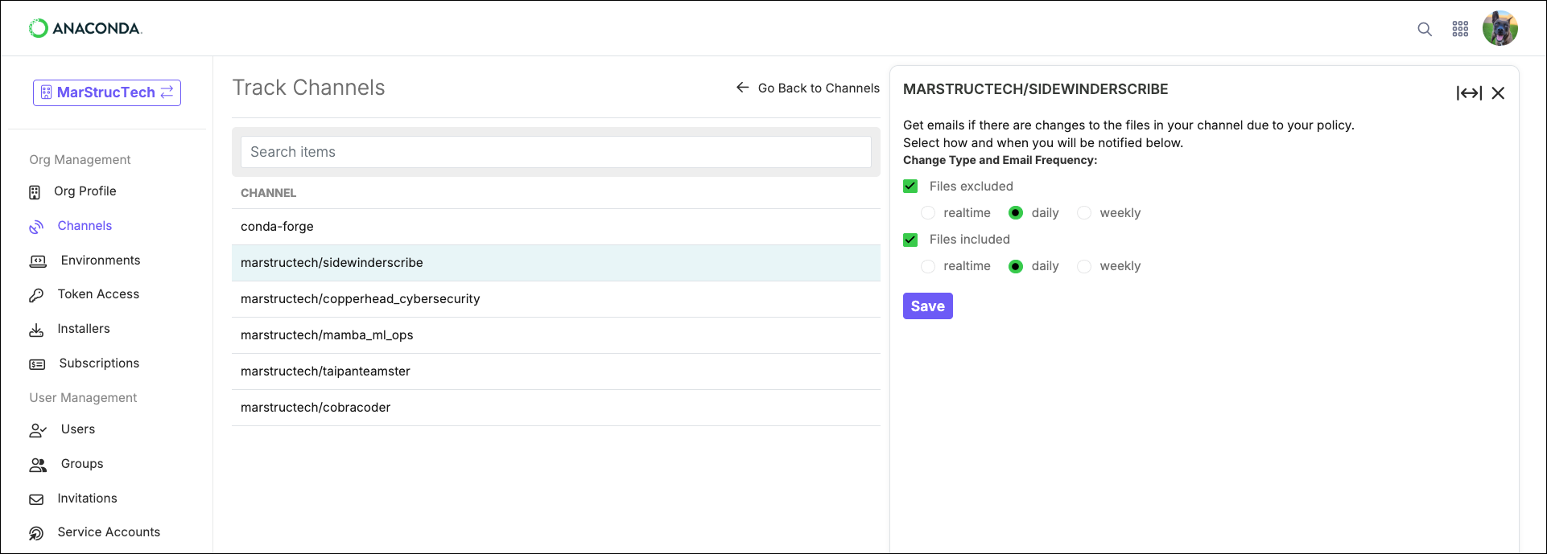Select marstructech/copperhead_cybersecurity channel row
The width and height of the screenshot is (1547, 554).
pos(556,299)
